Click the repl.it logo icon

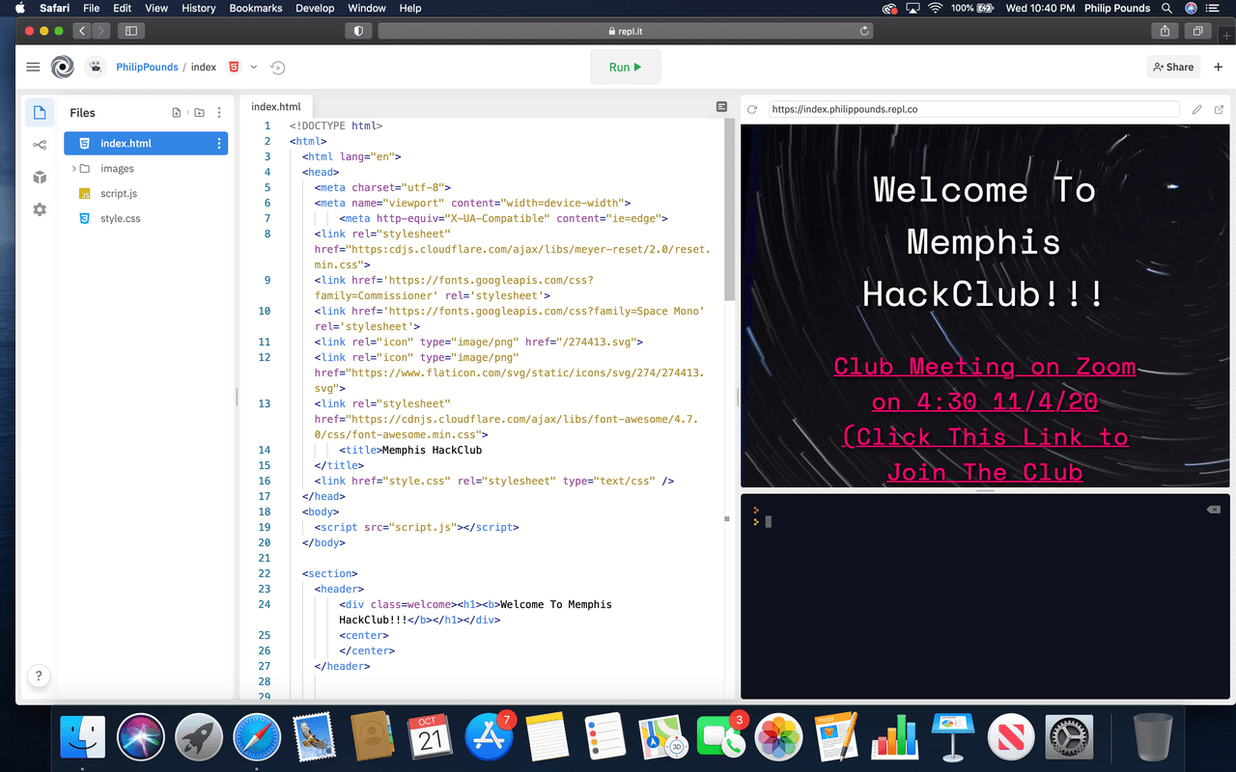click(63, 68)
